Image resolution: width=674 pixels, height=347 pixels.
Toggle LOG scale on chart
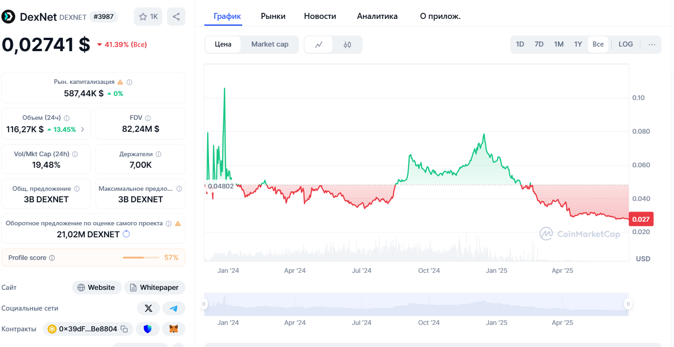pyautogui.click(x=626, y=45)
